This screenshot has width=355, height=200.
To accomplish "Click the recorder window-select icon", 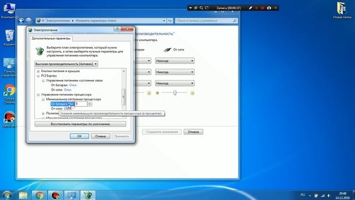I will [196, 8].
